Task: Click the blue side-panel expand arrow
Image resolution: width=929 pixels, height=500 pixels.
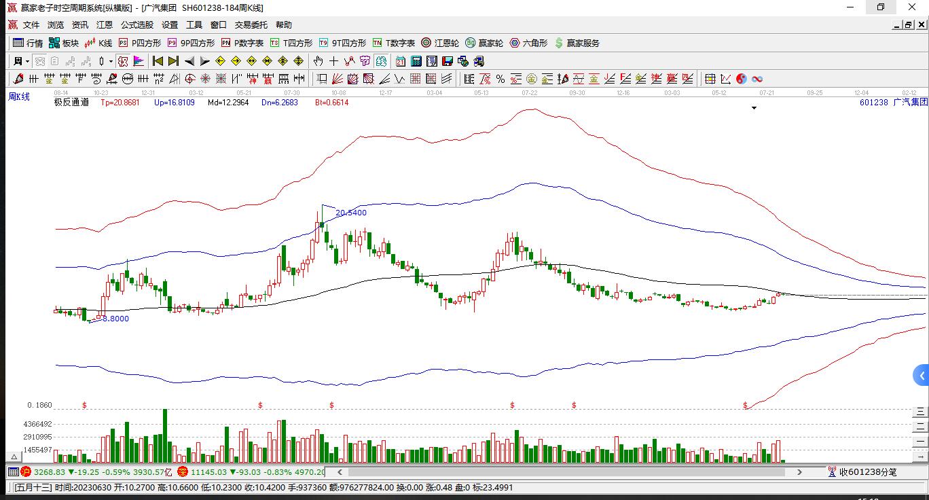Action: click(922, 375)
